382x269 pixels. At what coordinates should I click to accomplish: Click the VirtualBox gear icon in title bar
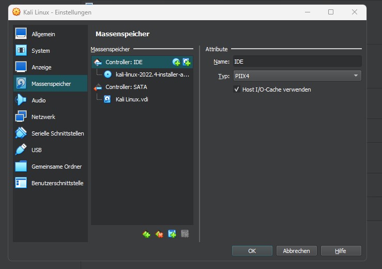17,12
